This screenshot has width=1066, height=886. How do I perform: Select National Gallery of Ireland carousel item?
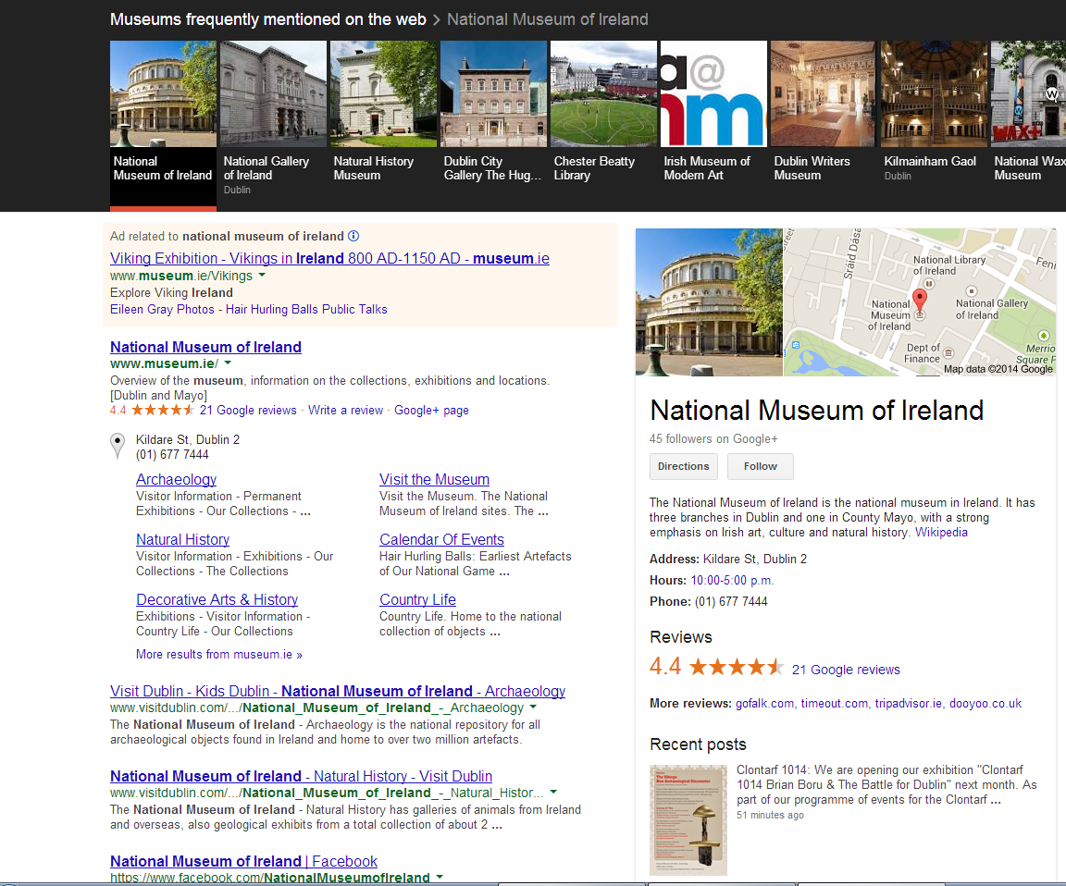(x=273, y=118)
